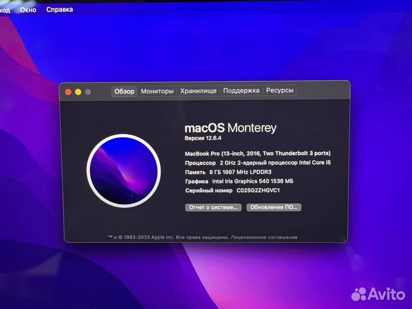Image resolution: width=412 pixels, height=309 pixels.
Task: Click the Процессор label
Action: [x=200, y=163]
